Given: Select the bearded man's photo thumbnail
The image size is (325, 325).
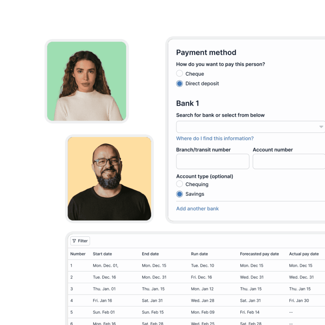Looking at the screenshot, I should pyautogui.click(x=109, y=179).
